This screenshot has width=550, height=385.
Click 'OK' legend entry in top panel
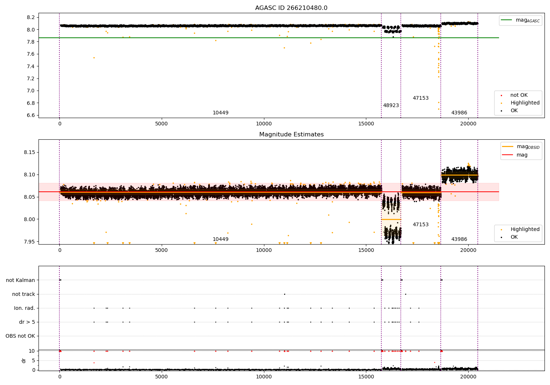[514, 111]
